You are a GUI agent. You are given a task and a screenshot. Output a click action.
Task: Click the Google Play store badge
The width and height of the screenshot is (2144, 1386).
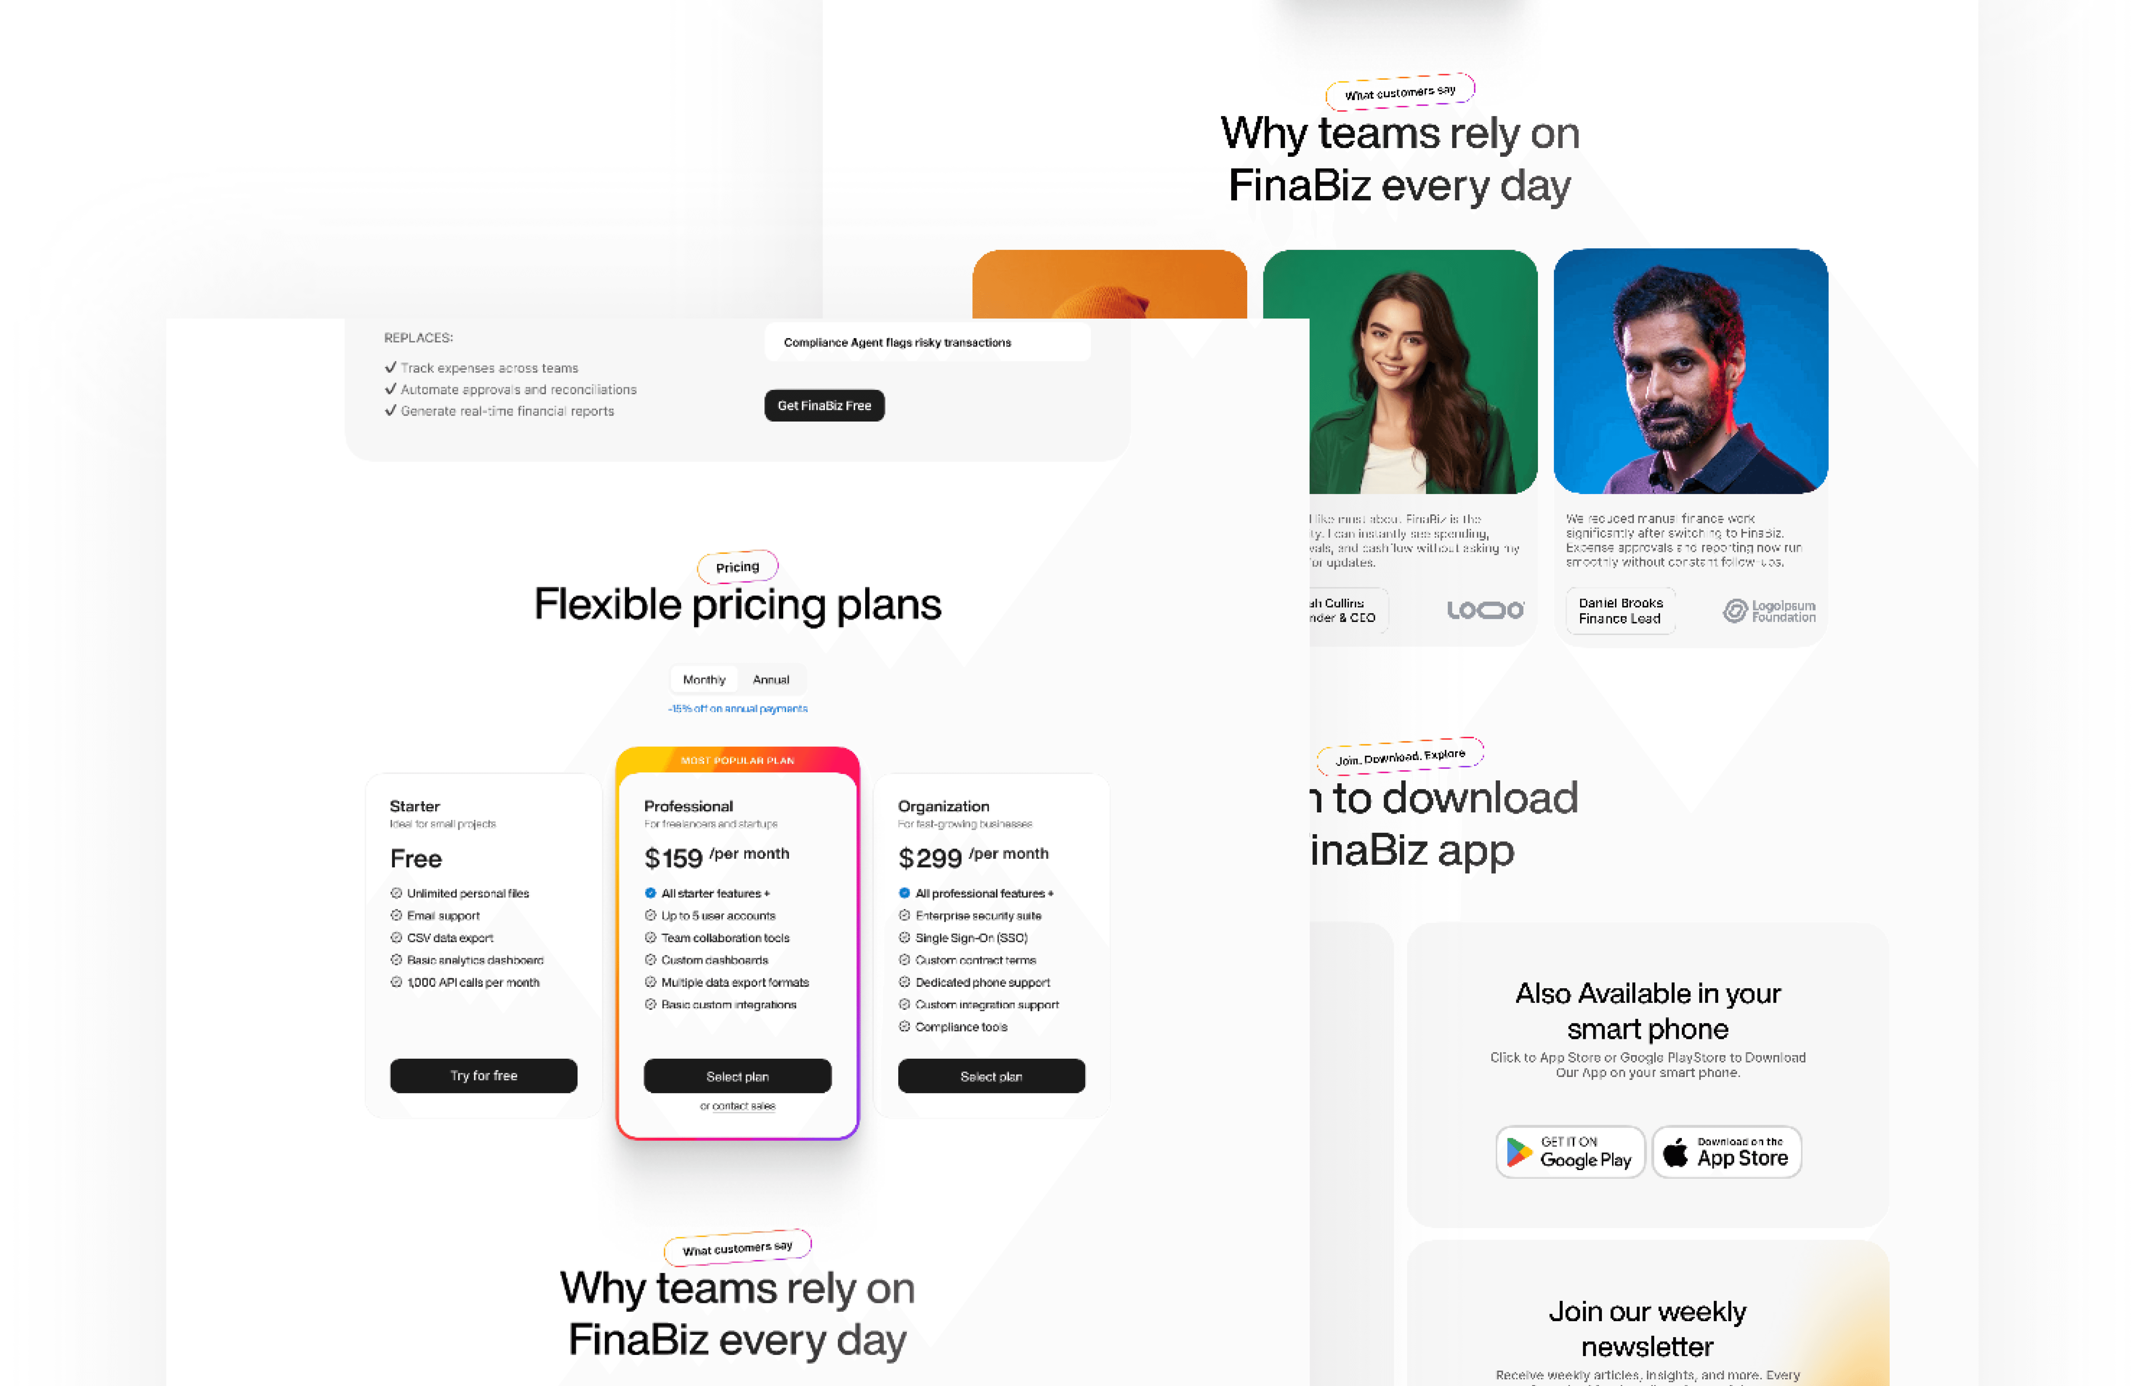tap(1570, 1152)
